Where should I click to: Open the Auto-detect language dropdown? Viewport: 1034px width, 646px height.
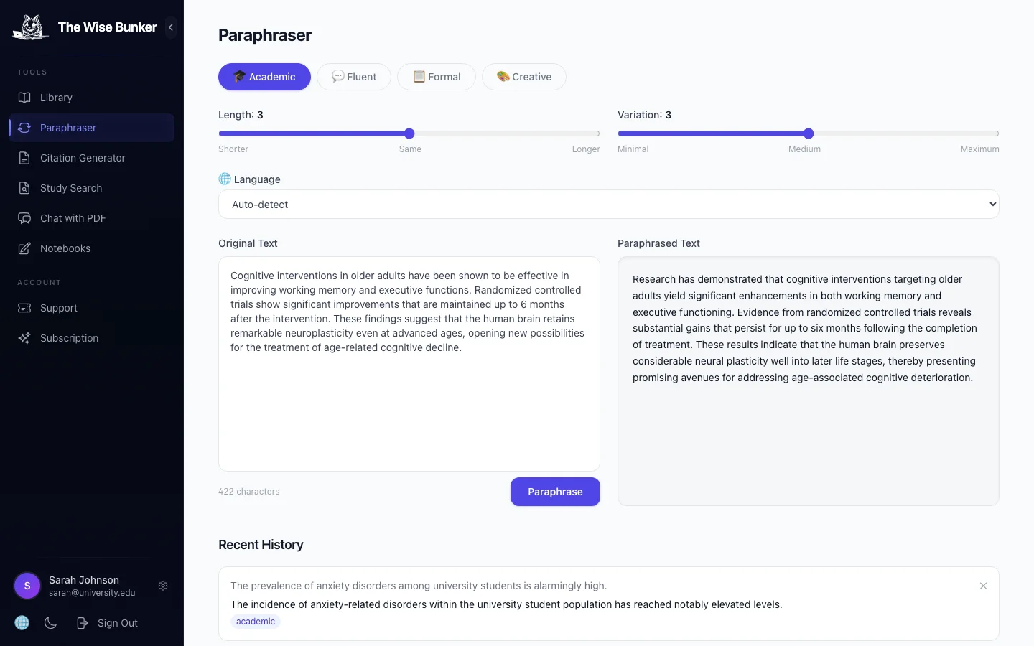click(608, 205)
